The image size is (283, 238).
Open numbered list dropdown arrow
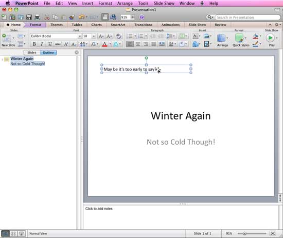(x=146, y=36)
